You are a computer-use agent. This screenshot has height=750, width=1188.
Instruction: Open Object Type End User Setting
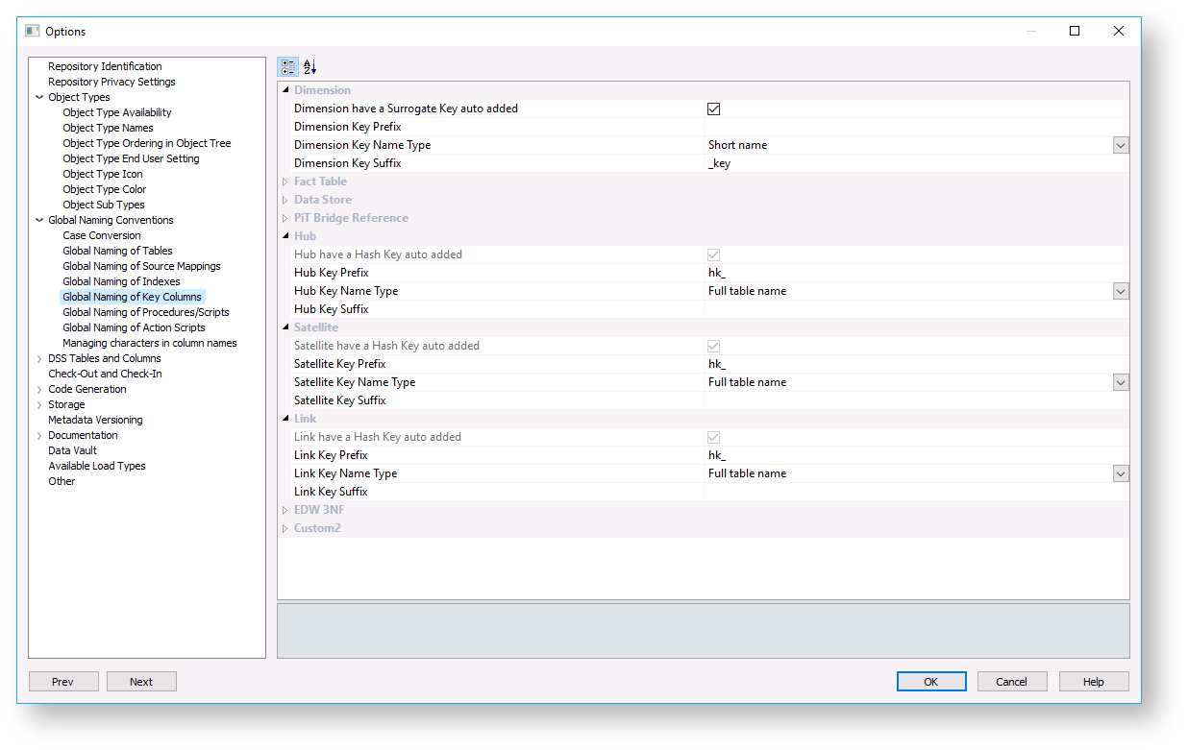(x=131, y=158)
